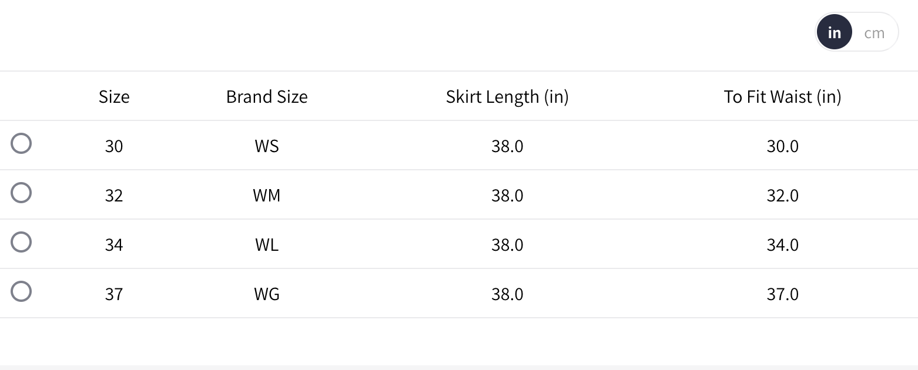
Task: Click the 34.0 waist measurement value
Action: (x=782, y=245)
